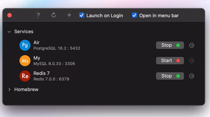This screenshot has height=117, width=210.
Task: Click MySQL 8.0.33 : 3306 text
Action: [54, 64]
